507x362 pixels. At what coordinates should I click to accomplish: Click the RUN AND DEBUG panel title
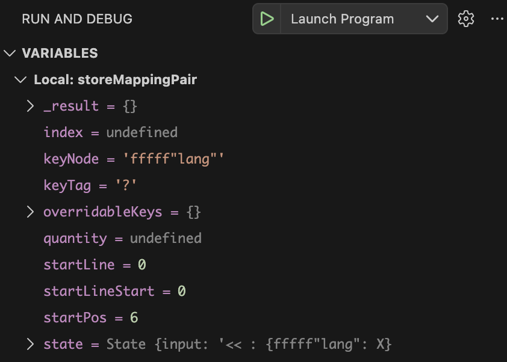tap(76, 19)
